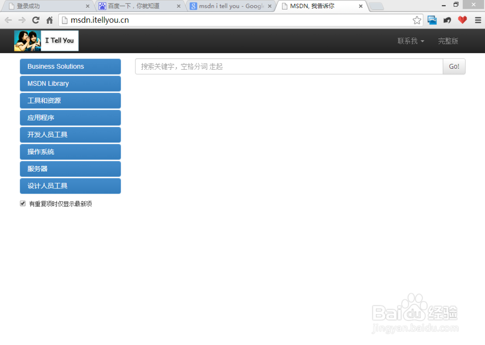Expand the Business Solutions category

coord(70,66)
